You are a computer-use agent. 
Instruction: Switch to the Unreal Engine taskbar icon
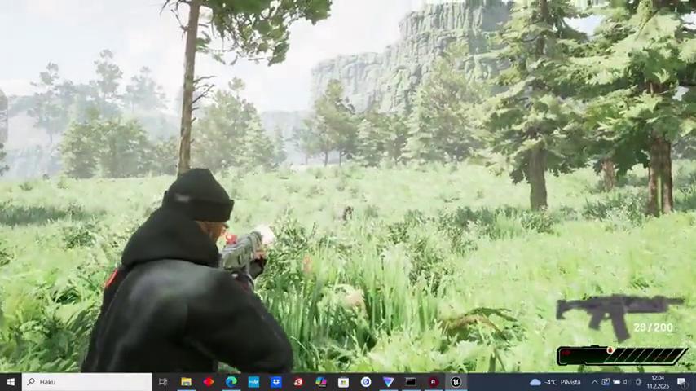[x=456, y=382]
